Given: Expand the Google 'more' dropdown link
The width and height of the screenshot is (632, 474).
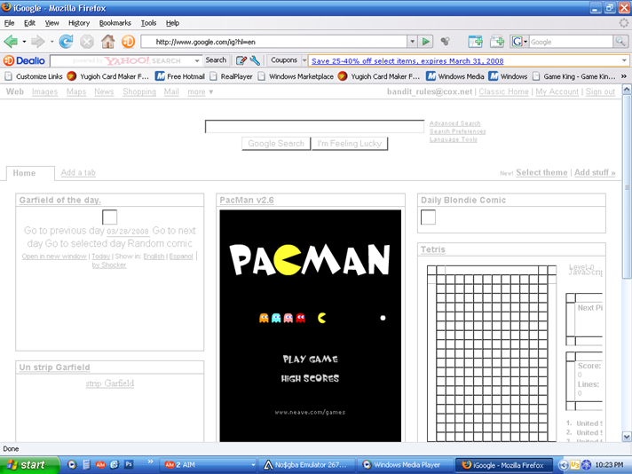Looking at the screenshot, I should pyautogui.click(x=200, y=91).
